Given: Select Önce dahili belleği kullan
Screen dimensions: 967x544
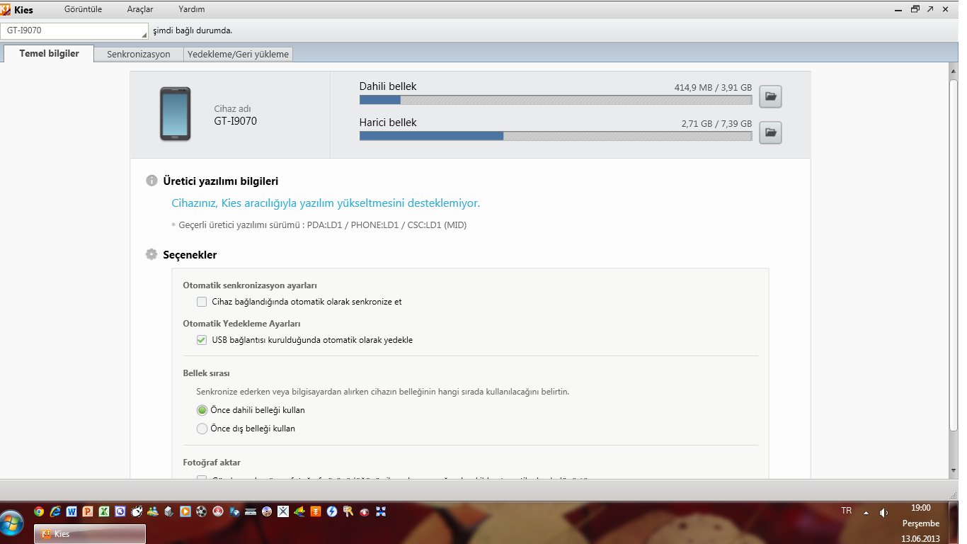Looking at the screenshot, I should [202, 410].
